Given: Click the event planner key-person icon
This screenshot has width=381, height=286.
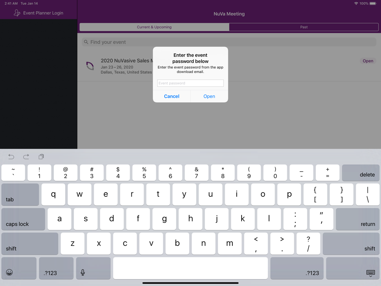Looking at the screenshot, I should point(17,13).
